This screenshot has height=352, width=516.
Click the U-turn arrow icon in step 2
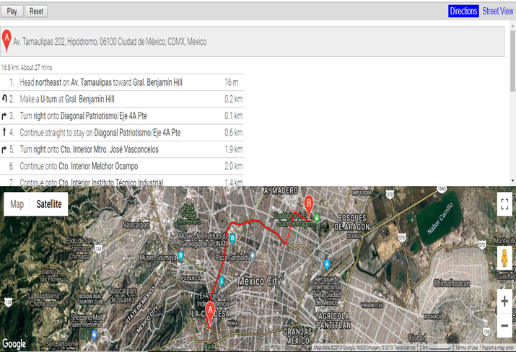pos(4,98)
